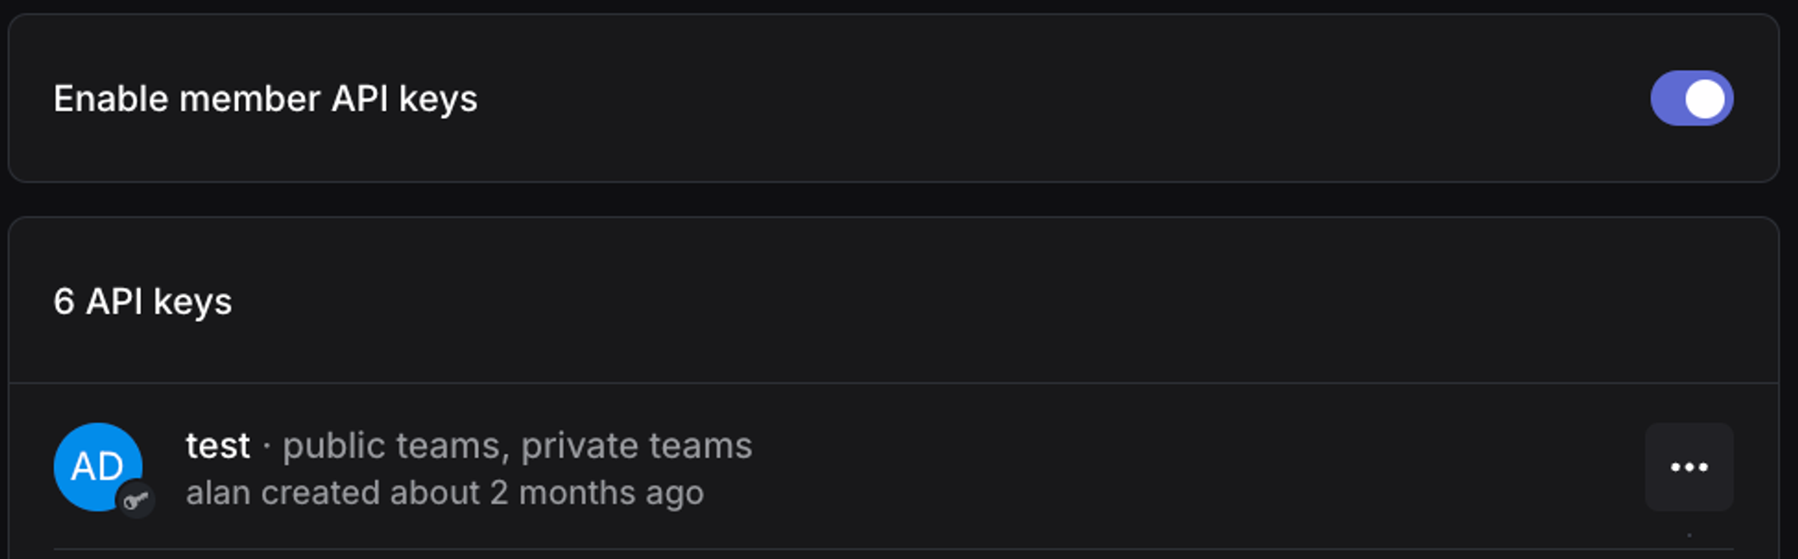Click the Enable member API keys switch
Viewport: 1798px width, 559px height.
(x=1691, y=99)
